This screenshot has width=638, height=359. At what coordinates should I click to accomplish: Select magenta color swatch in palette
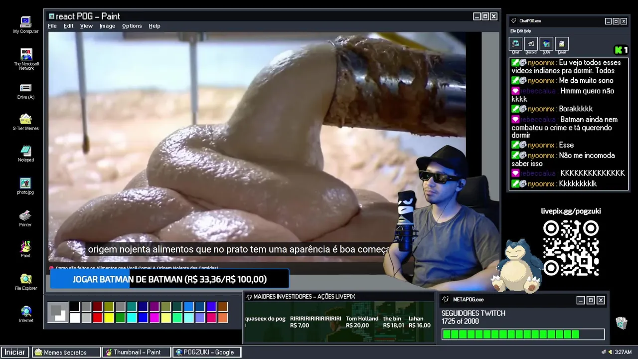[155, 318]
